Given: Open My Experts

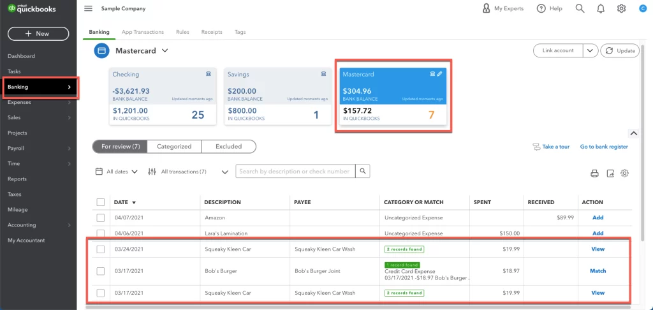Looking at the screenshot, I should point(503,8).
